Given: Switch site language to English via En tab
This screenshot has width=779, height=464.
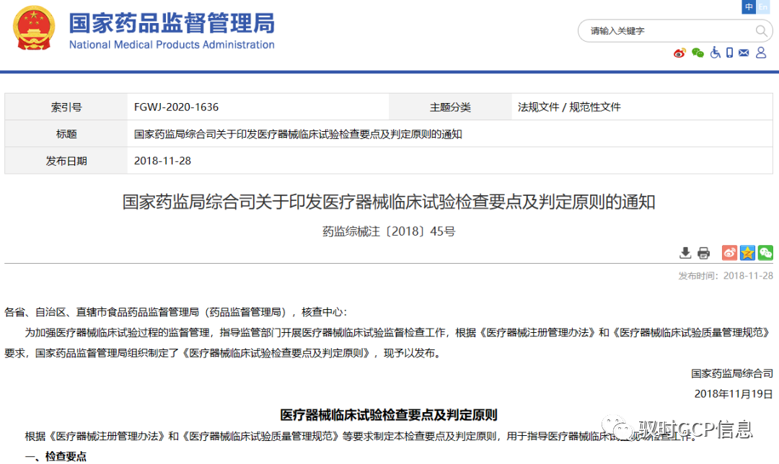Looking at the screenshot, I should click(763, 6).
